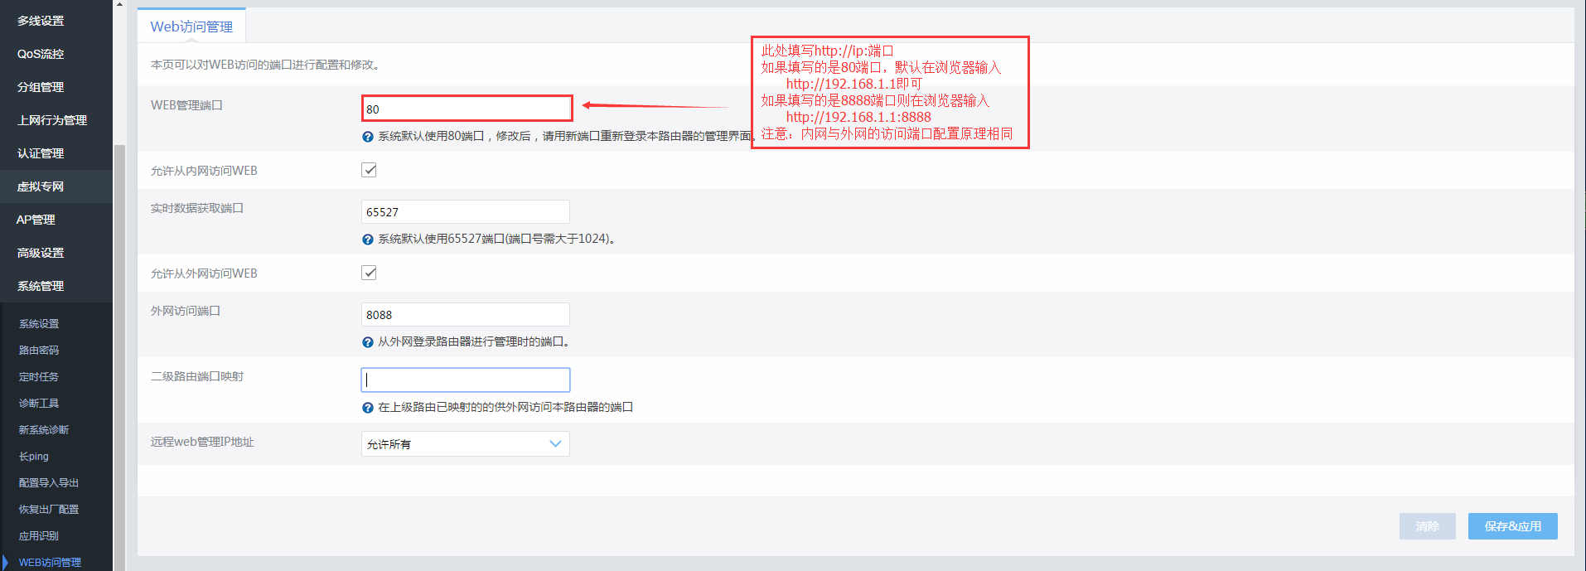Image resolution: width=1586 pixels, height=571 pixels.
Task: Click help icon beside 65527 port hint
Action: (x=368, y=240)
